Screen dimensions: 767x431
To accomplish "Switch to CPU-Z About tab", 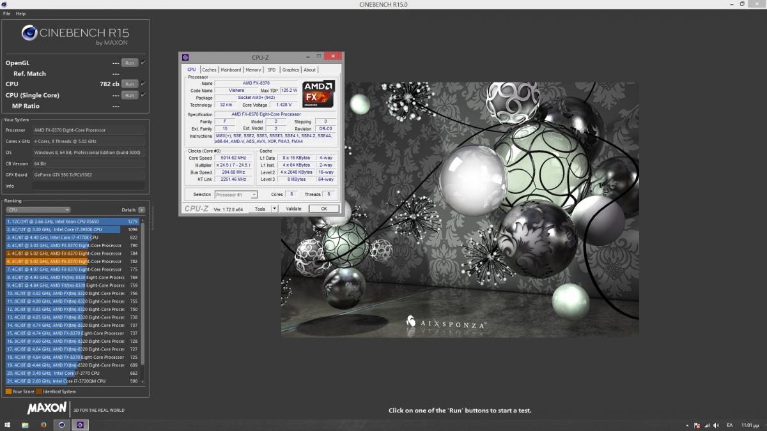I will tap(309, 70).
